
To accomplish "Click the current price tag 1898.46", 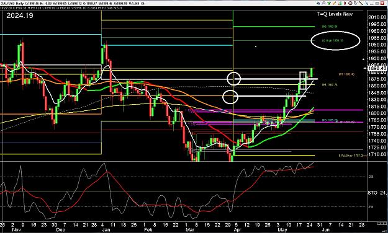I will coord(377,68).
